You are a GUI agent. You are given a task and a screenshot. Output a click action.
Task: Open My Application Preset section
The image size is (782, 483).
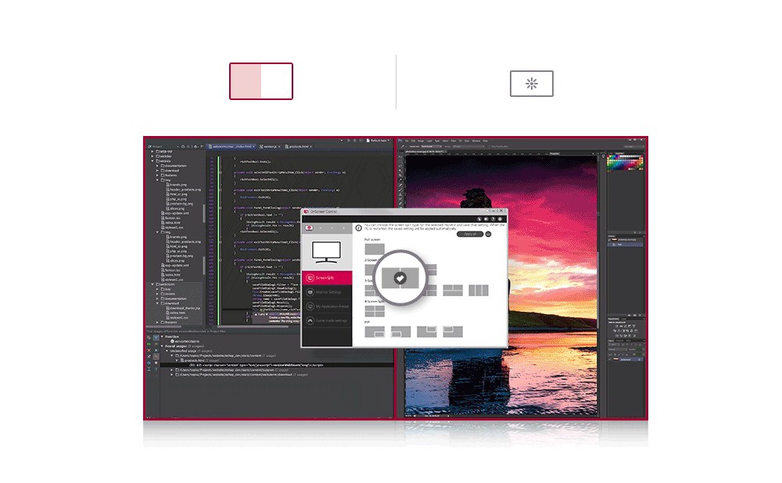[327, 306]
